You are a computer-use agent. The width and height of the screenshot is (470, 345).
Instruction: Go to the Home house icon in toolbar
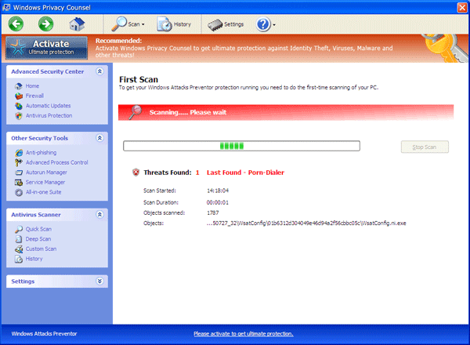pos(77,24)
